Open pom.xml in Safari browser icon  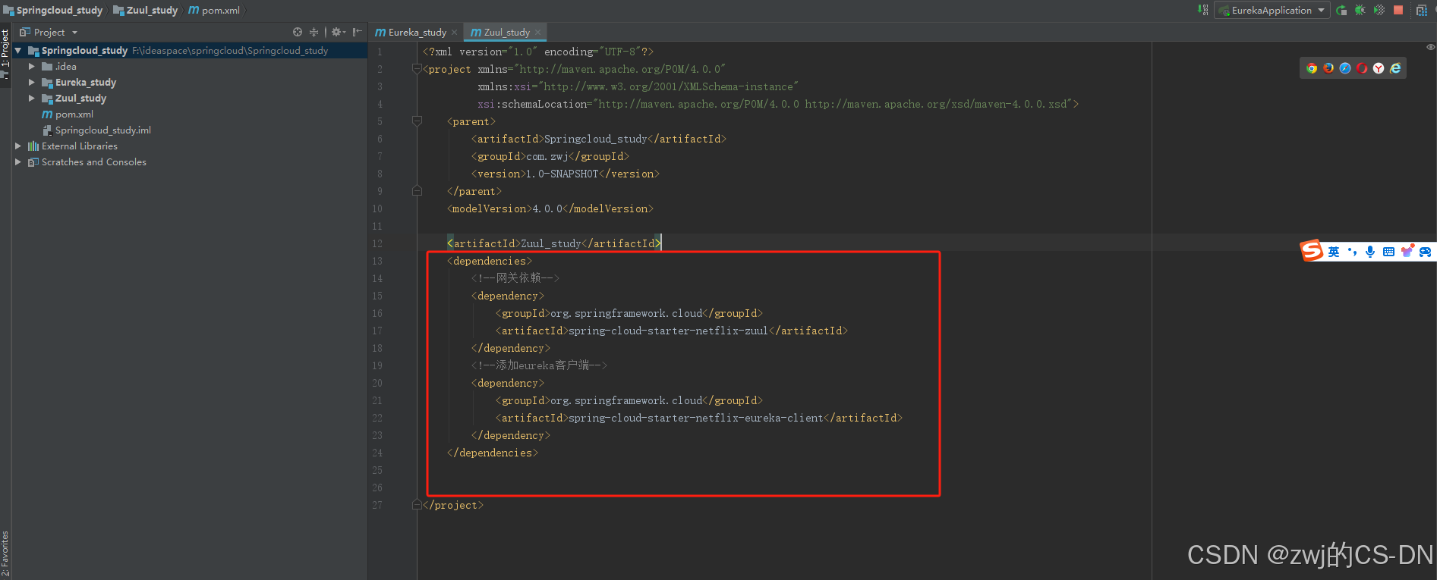(x=1345, y=68)
